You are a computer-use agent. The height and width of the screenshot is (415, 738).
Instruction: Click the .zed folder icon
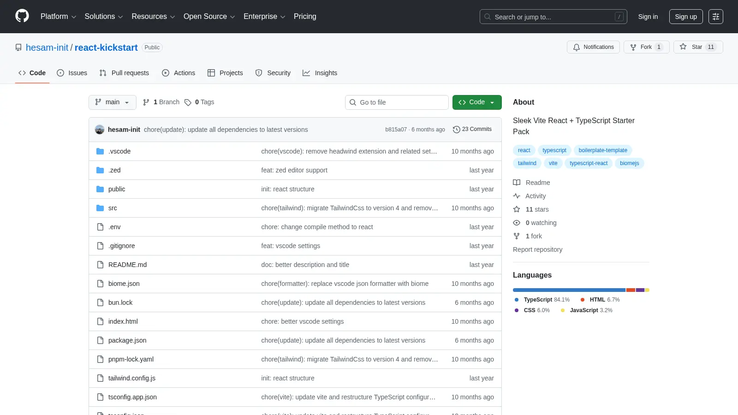click(x=100, y=170)
